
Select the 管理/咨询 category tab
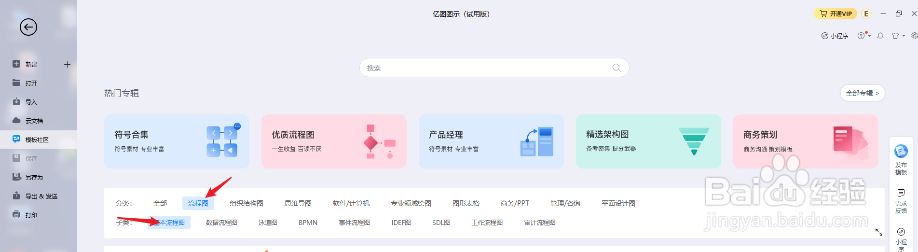565,203
